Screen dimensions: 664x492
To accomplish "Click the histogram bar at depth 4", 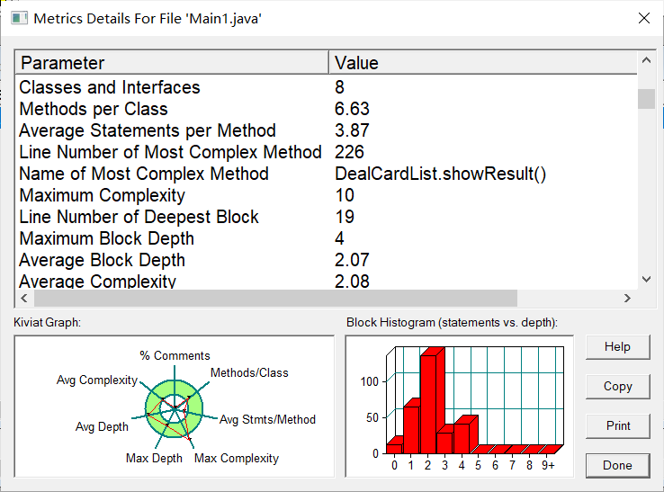I will point(462,438).
